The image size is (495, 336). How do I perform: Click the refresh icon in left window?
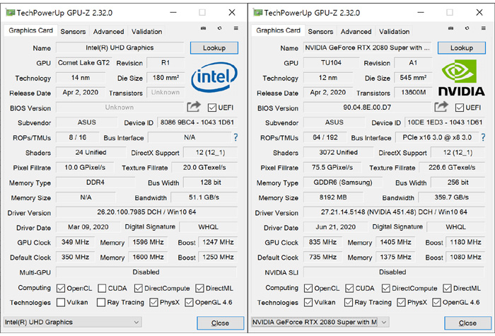tap(219, 29)
